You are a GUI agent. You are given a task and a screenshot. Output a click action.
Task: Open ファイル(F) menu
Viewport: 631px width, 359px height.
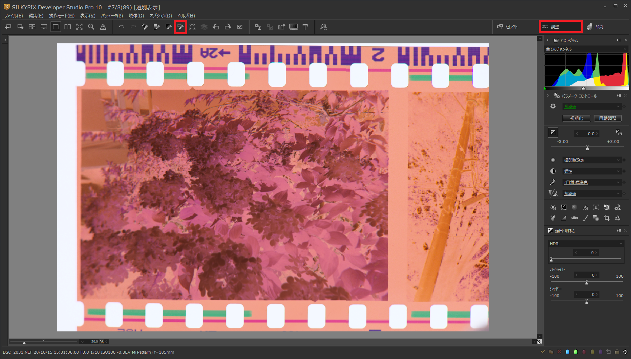14,16
